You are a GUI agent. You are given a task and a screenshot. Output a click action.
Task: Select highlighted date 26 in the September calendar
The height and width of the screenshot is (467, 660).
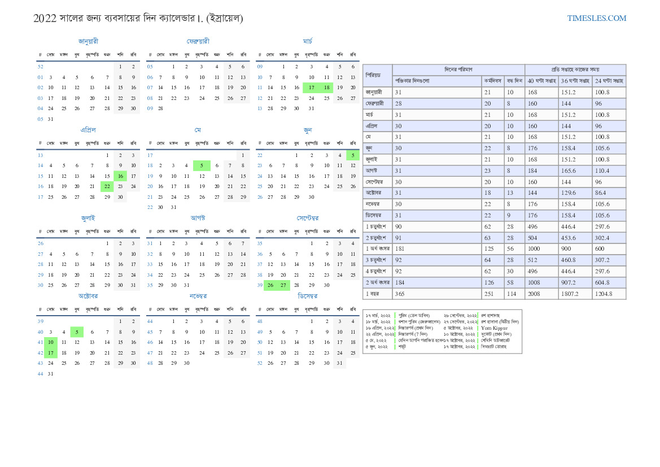coord(270,285)
